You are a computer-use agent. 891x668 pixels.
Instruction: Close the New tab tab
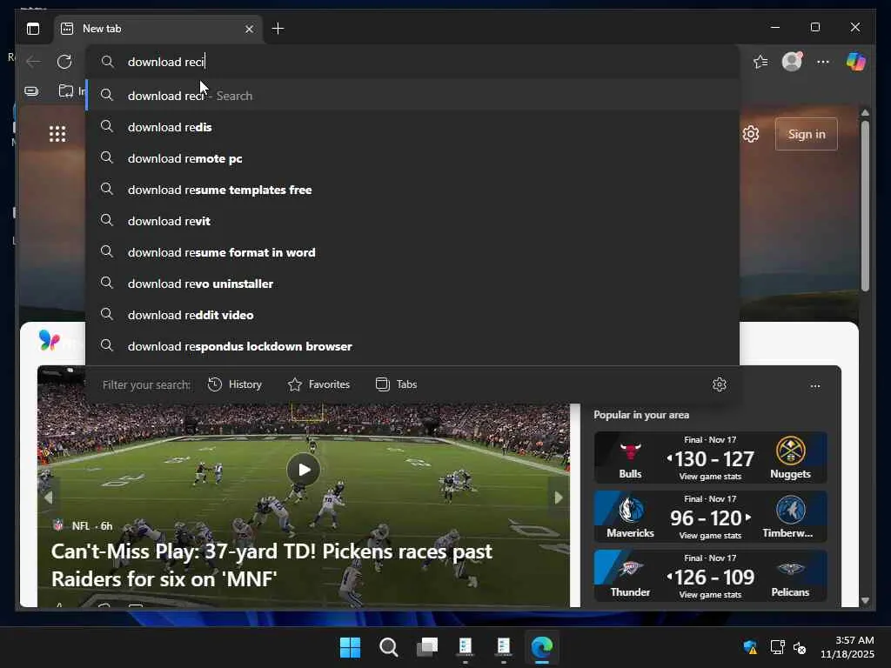[x=249, y=29]
